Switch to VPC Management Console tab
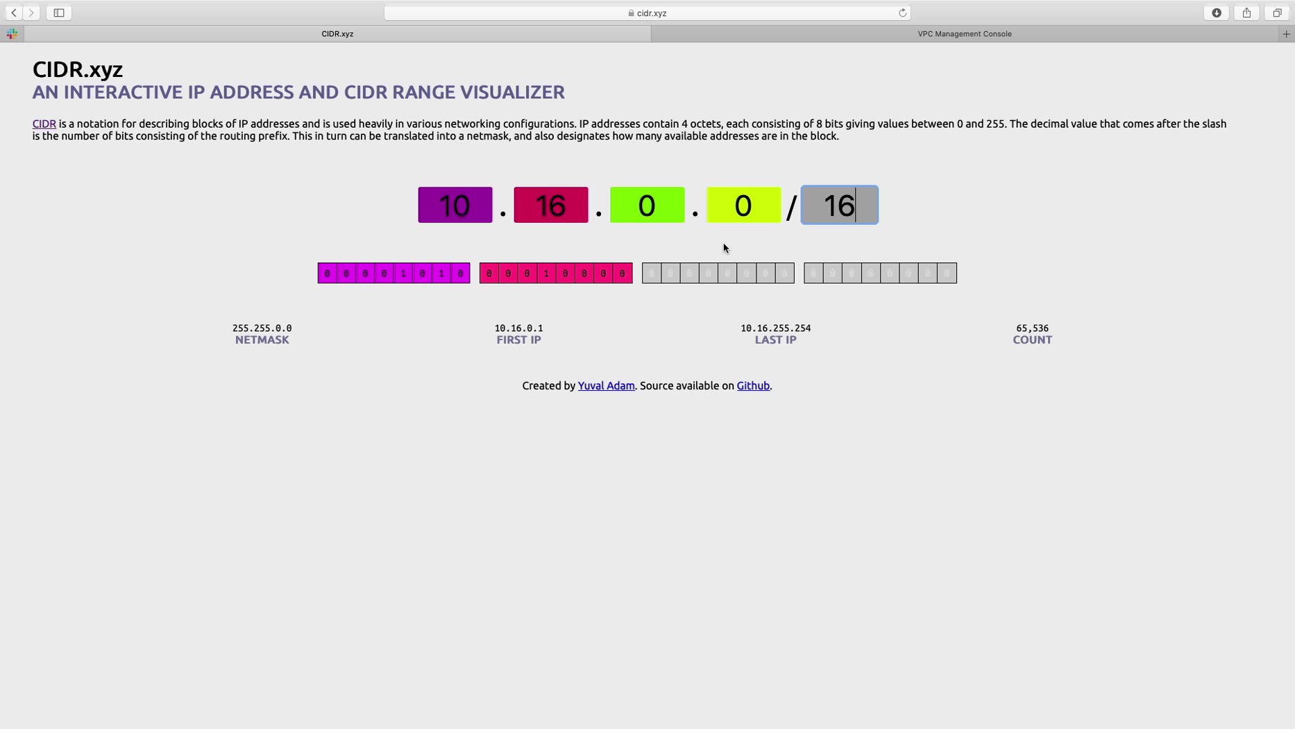This screenshot has height=729, width=1295. pyautogui.click(x=965, y=33)
